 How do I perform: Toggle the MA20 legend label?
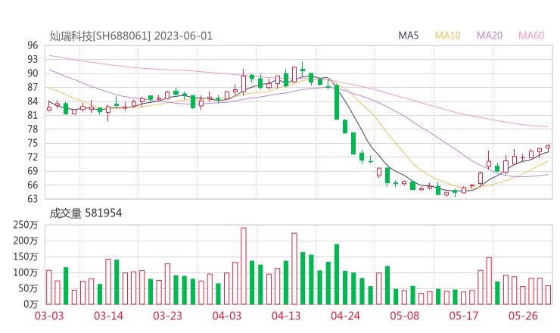(x=490, y=36)
